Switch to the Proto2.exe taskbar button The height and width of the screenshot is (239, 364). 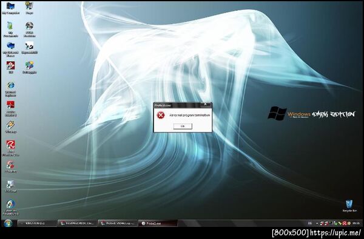[158, 223]
